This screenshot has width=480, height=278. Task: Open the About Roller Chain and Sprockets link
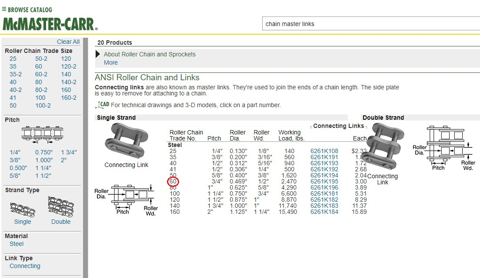150,54
